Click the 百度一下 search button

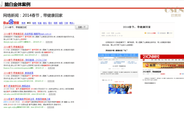pos(82,27)
